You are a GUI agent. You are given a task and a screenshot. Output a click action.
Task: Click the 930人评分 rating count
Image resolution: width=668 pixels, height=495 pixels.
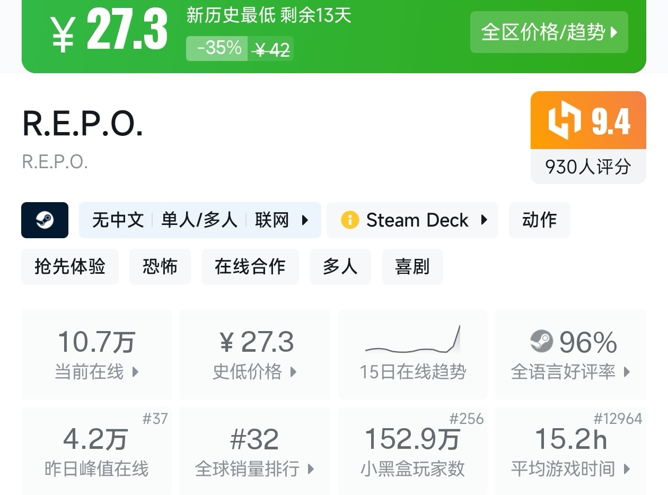pos(588,167)
